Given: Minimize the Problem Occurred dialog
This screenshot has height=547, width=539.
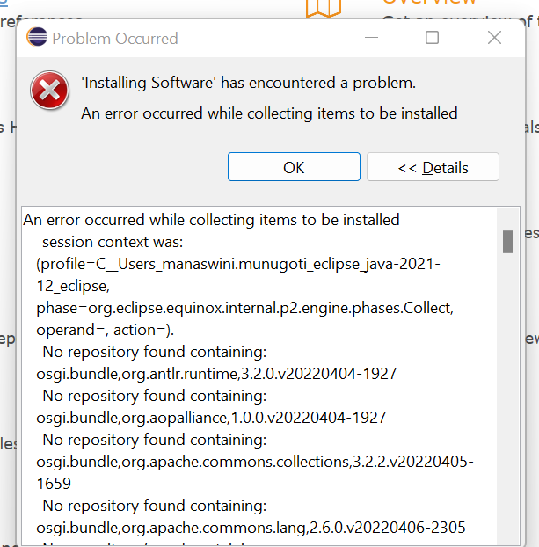Looking at the screenshot, I should pos(371,37).
